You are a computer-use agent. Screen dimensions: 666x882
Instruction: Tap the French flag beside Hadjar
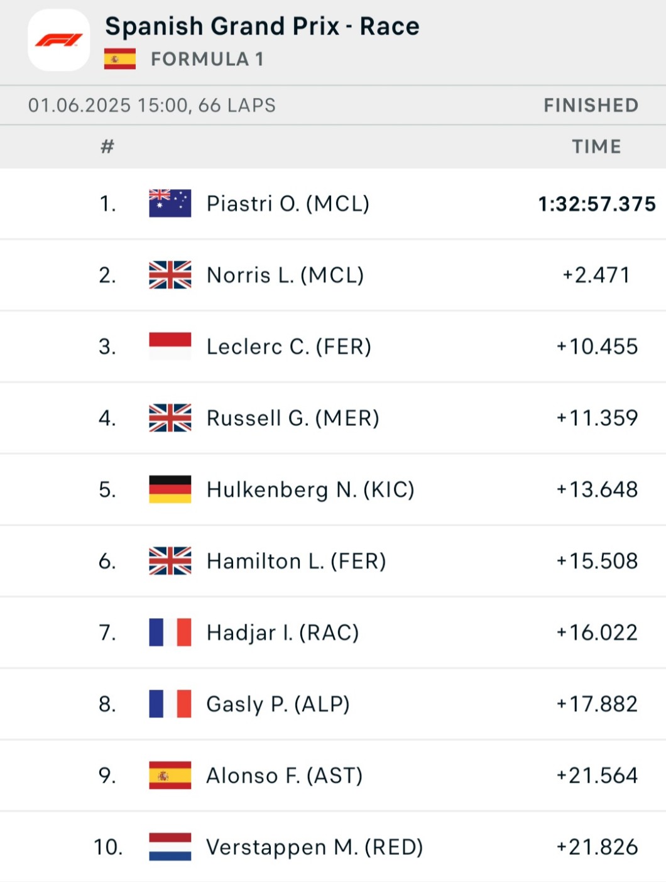pyautogui.click(x=170, y=632)
